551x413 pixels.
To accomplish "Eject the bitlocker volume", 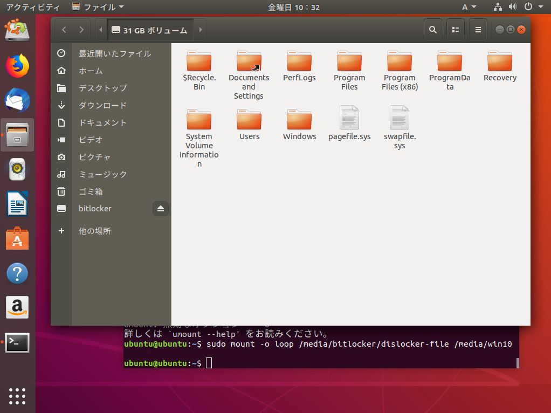I will click(161, 209).
